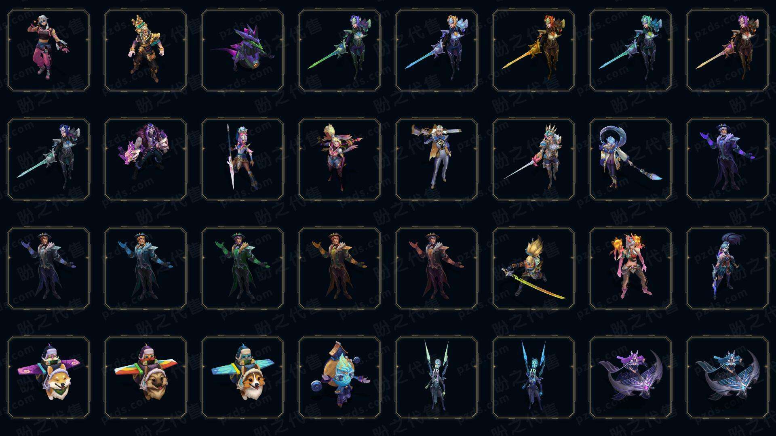776x436 pixels.
Task: Choose the cyan glowing twin-blade figure
Action: coord(533,377)
